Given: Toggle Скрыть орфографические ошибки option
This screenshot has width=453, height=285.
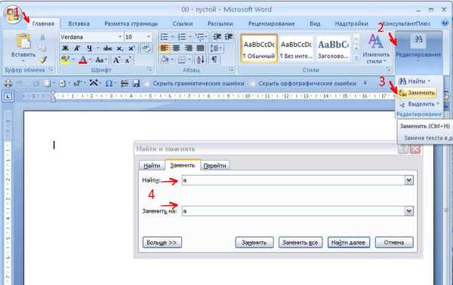Looking at the screenshot, I should (x=304, y=84).
